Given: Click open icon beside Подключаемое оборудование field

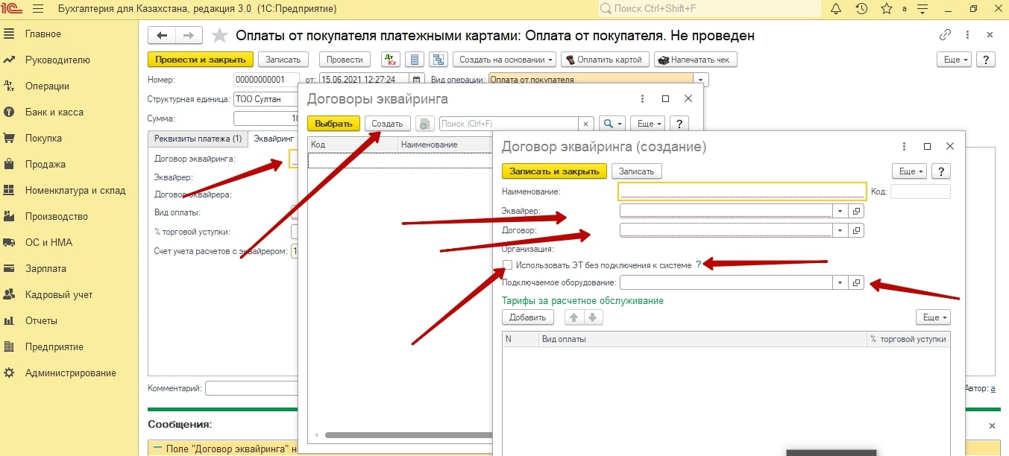Looking at the screenshot, I should (857, 283).
